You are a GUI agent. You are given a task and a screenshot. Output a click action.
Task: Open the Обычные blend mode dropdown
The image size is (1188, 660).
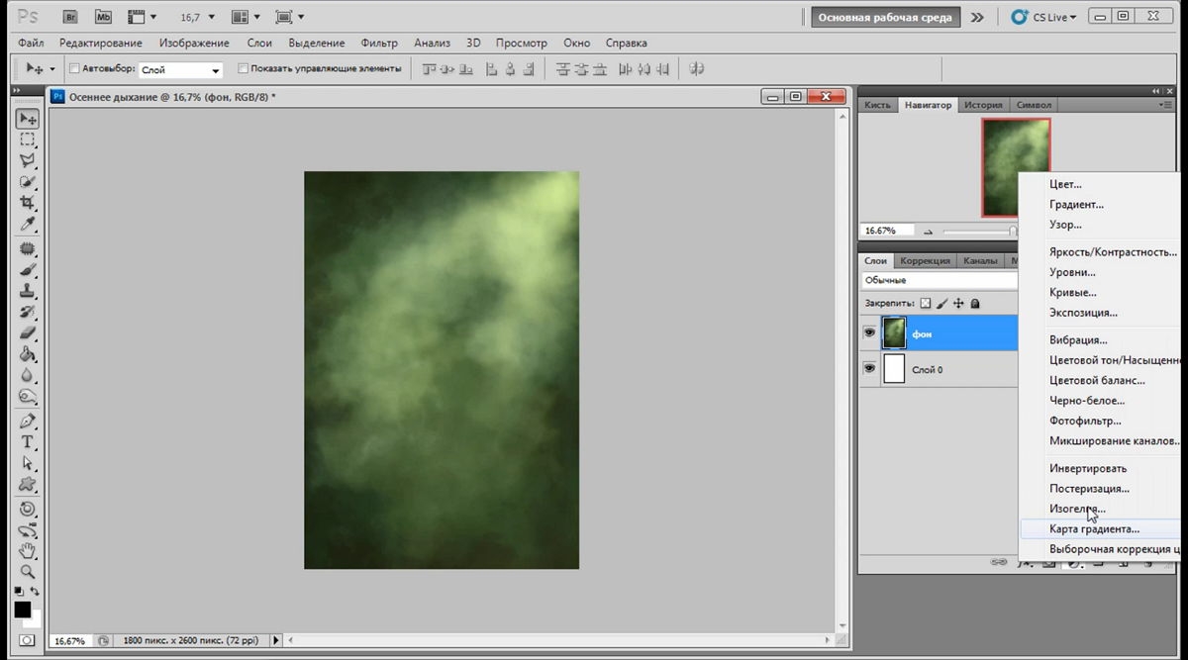[x=940, y=281]
